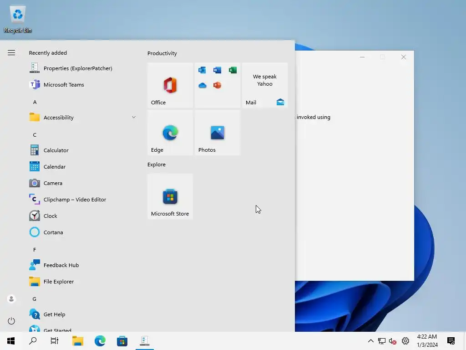Click the Windows Start button on taskbar
This screenshot has height=350, width=466.
coord(11,341)
